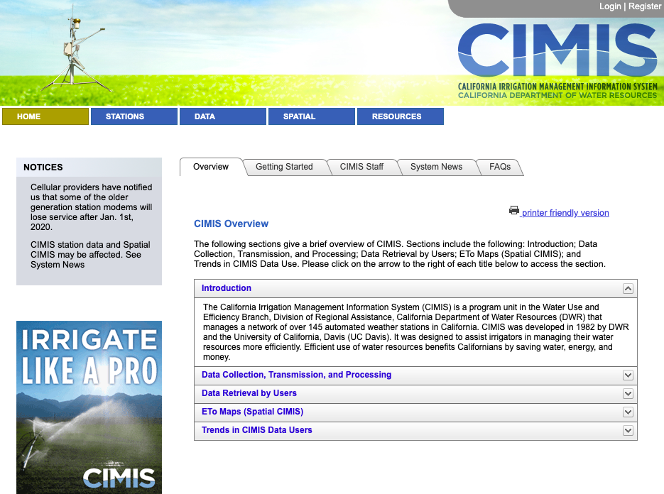Open the STATIONS menu
The height and width of the screenshot is (494, 664).
coord(134,116)
